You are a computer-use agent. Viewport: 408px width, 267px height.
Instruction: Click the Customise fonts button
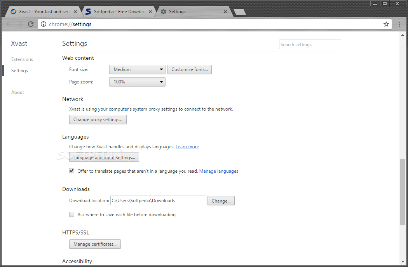[x=190, y=69]
